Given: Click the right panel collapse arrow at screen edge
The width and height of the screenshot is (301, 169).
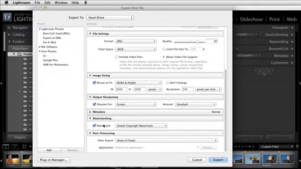Looking at the screenshot, I should pos(300,83).
